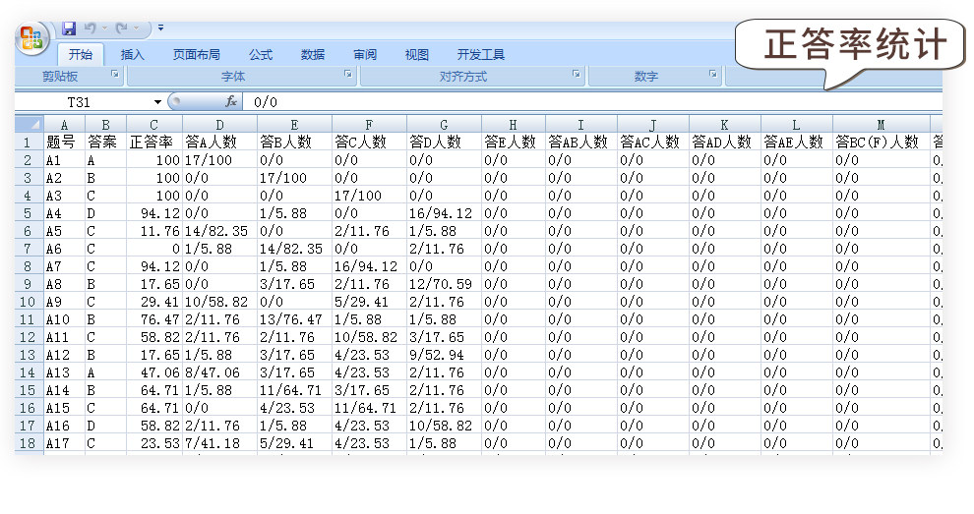Click the 答B人数 header cell
The width and height of the screenshot is (974, 514).
click(294, 143)
